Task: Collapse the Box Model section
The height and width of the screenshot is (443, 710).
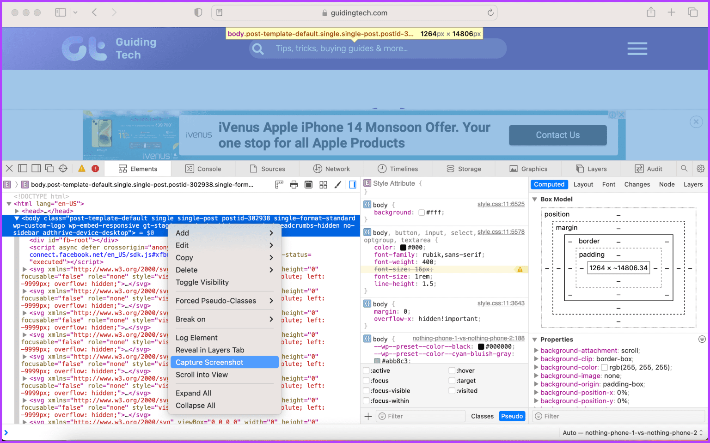Action: [x=535, y=199]
